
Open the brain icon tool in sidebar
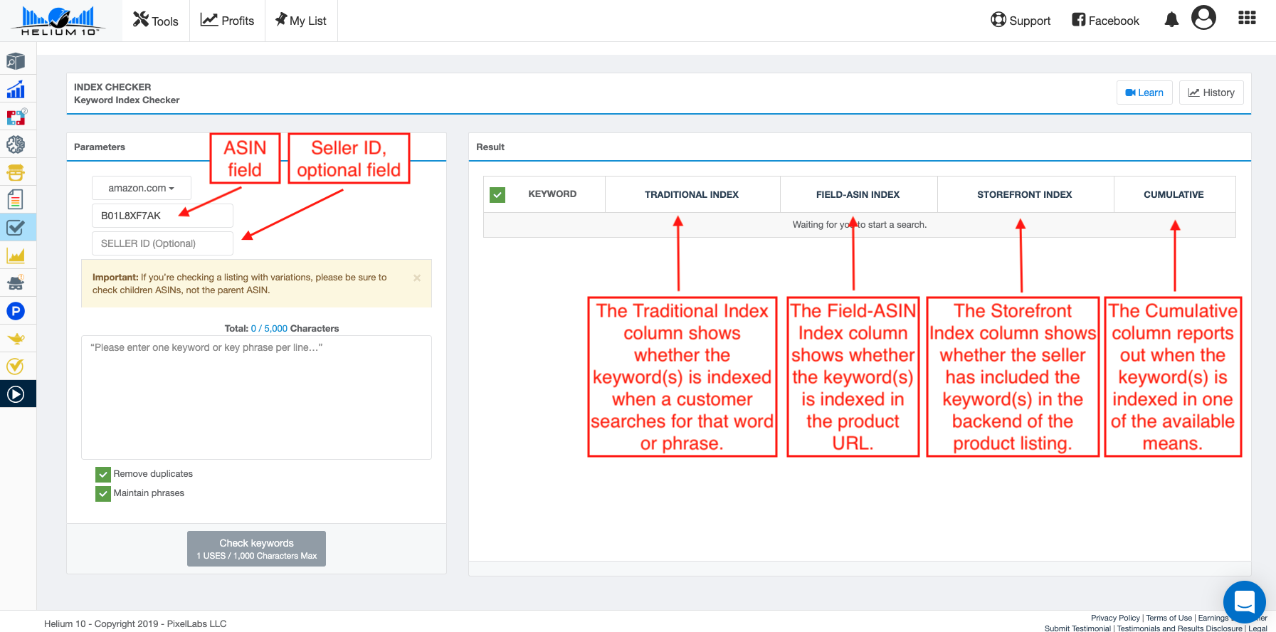(x=16, y=144)
